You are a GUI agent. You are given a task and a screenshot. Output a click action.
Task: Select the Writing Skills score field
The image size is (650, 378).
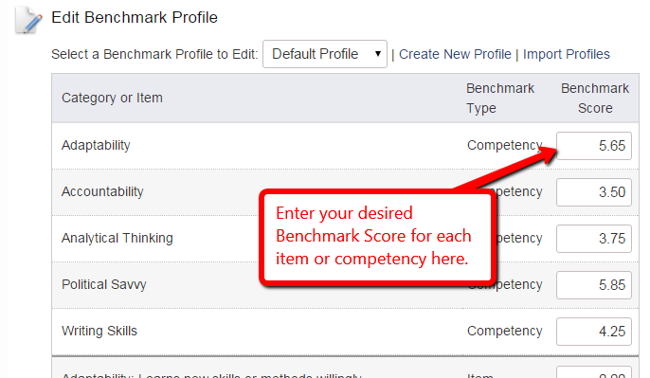pos(593,332)
